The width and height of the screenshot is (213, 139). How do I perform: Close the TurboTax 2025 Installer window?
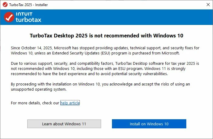coord(208,5)
